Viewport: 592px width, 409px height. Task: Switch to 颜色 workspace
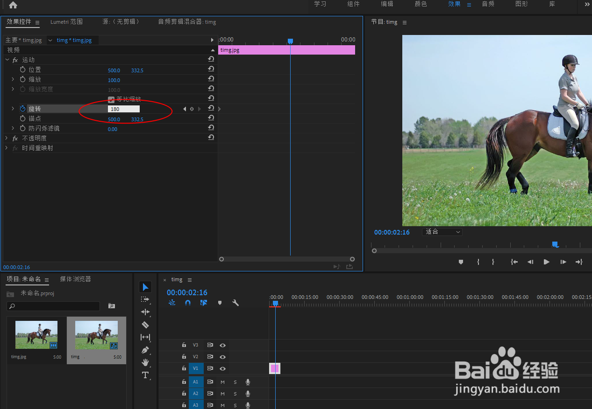(421, 4)
